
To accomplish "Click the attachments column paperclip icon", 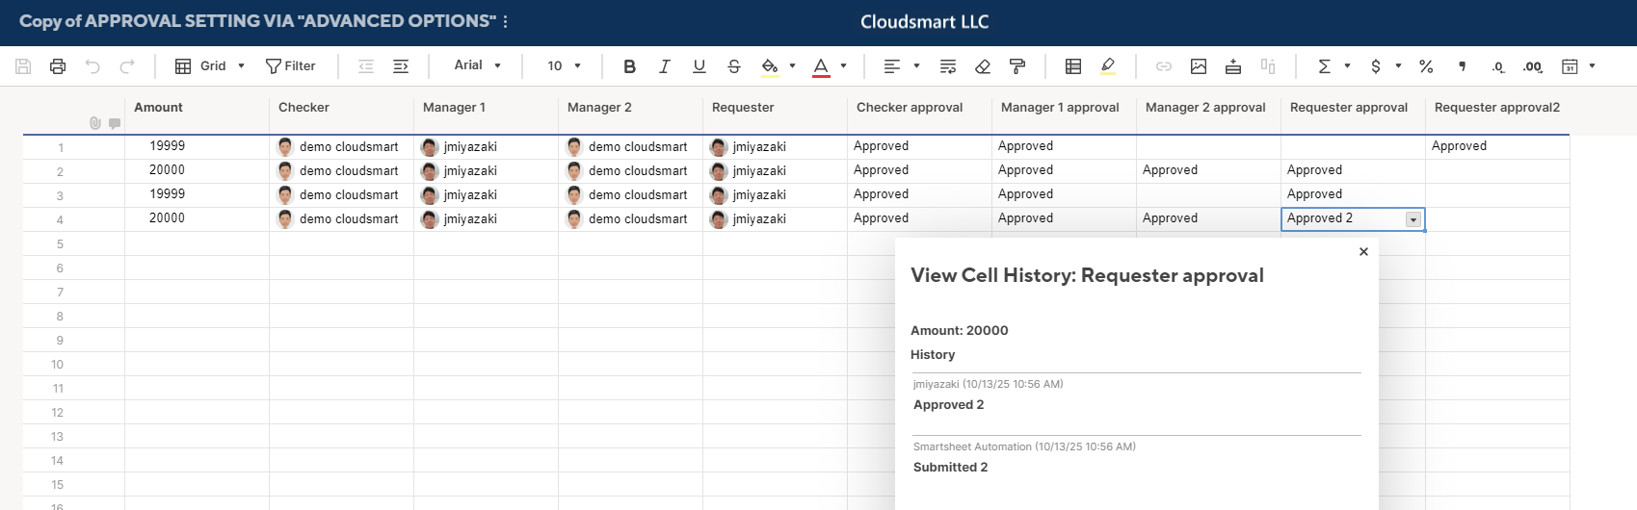I will point(94,123).
